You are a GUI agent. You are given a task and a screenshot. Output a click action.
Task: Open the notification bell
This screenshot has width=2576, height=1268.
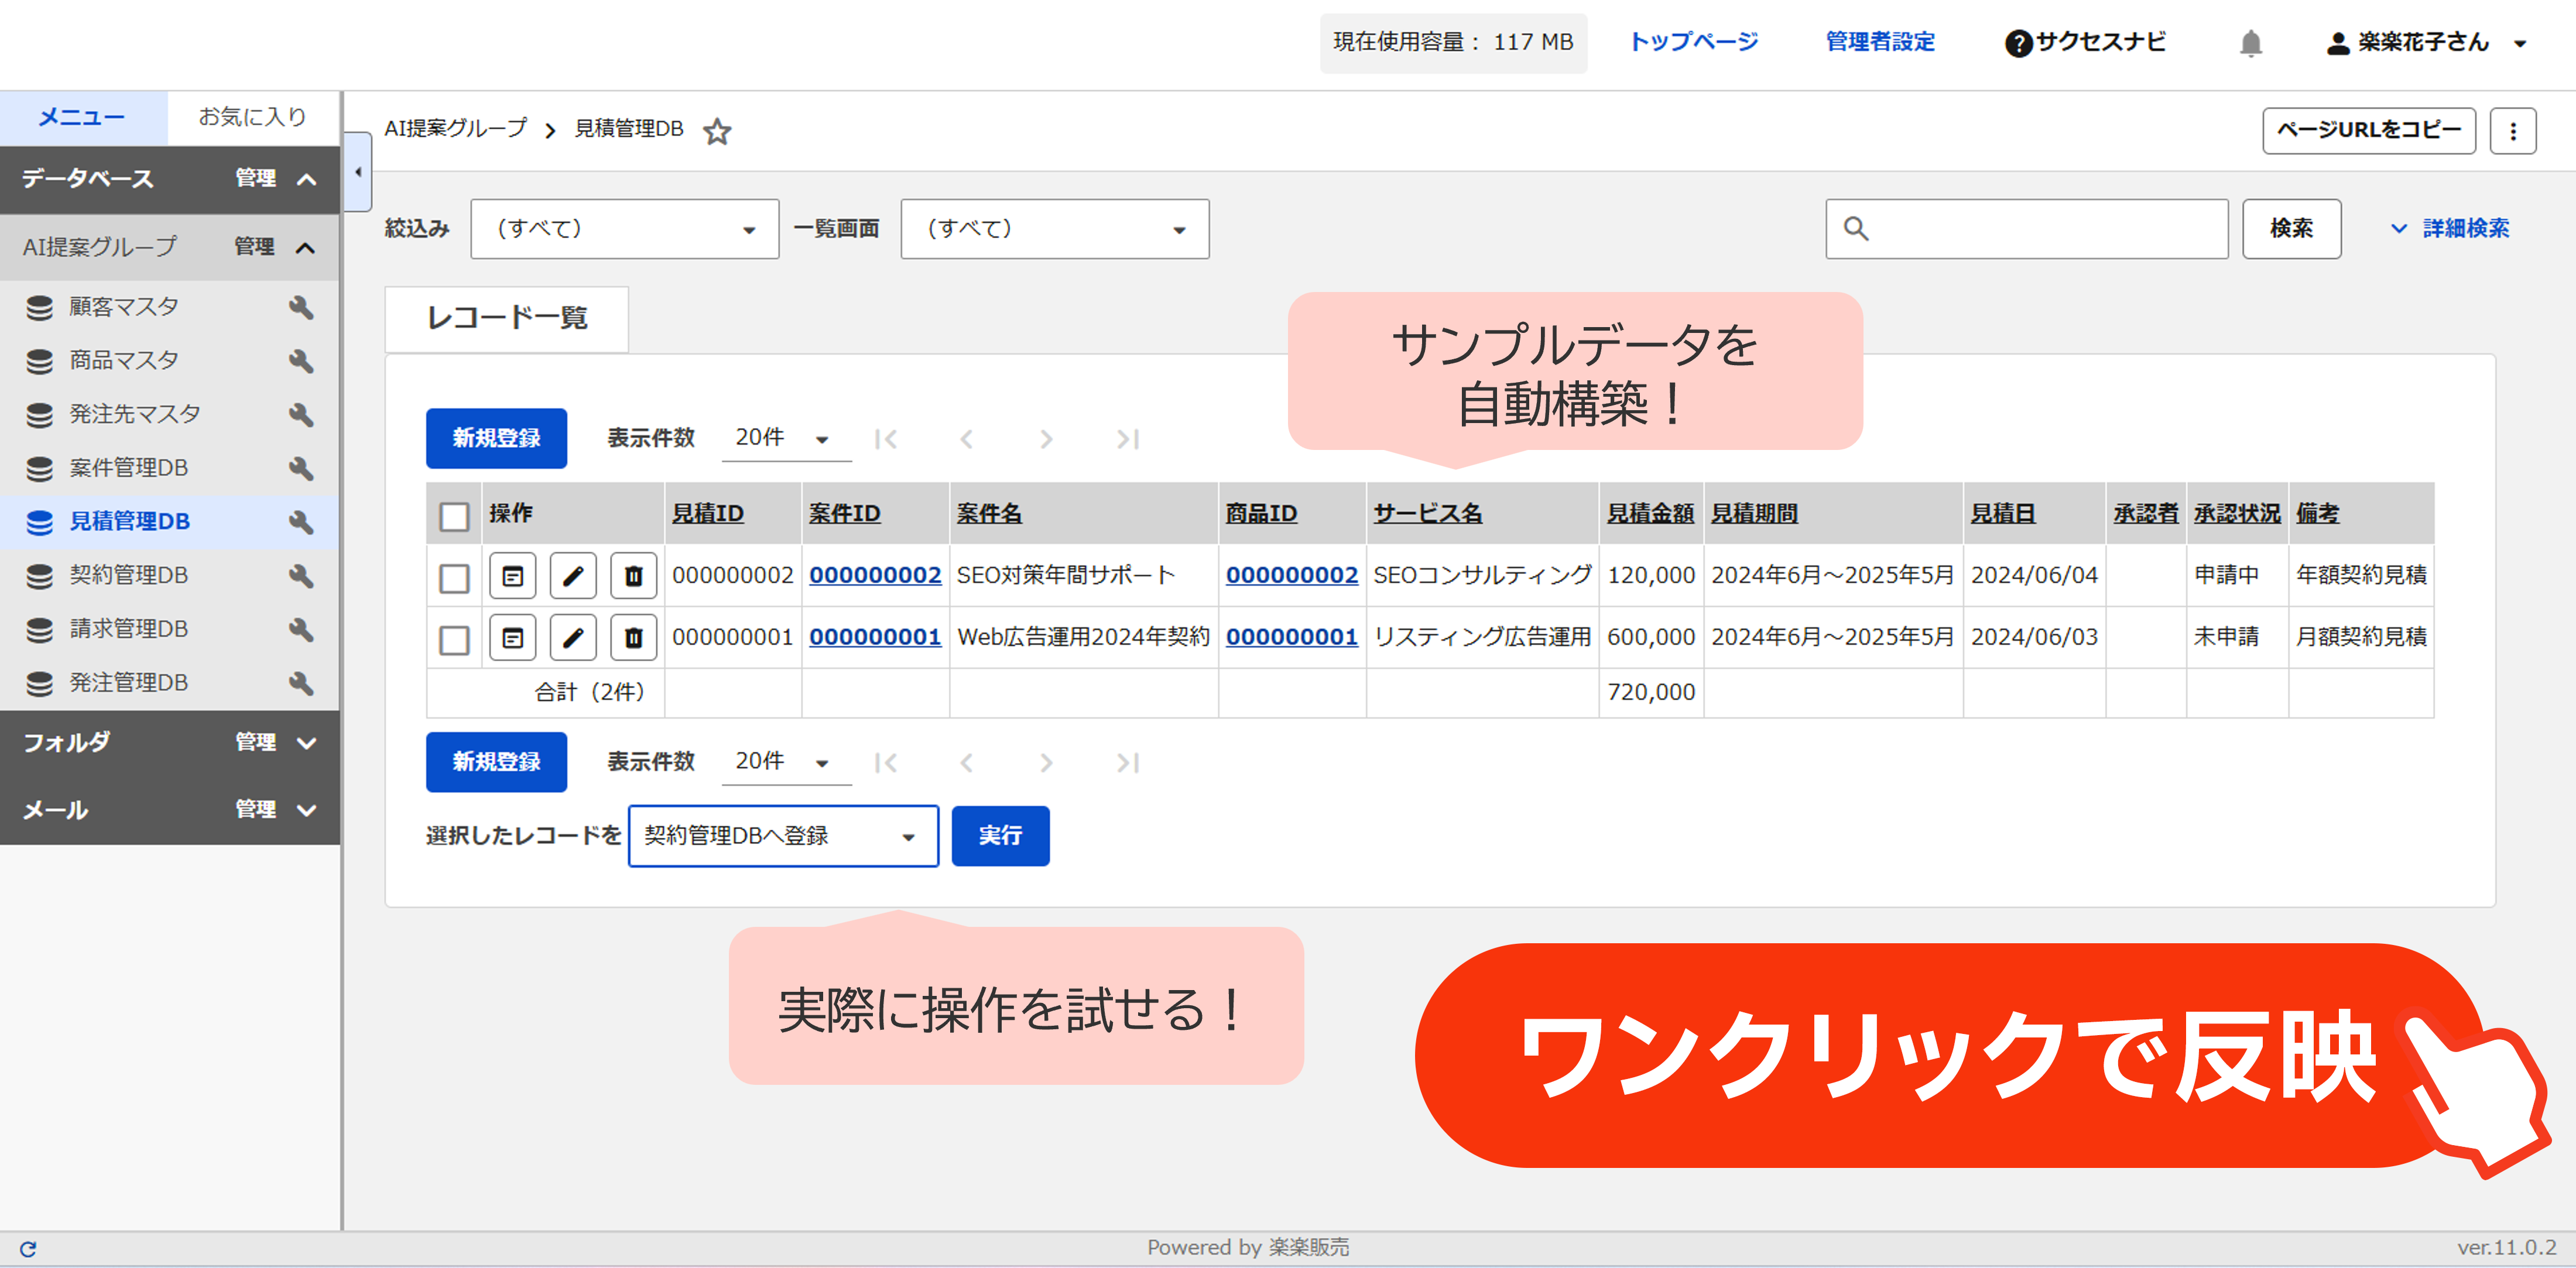tap(2250, 43)
